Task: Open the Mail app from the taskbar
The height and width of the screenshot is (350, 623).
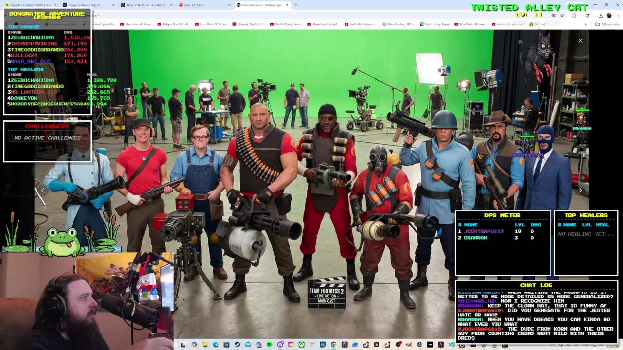Action: coord(248,345)
